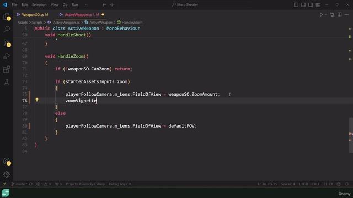Click Scripts in the breadcrumb

pos(37,22)
